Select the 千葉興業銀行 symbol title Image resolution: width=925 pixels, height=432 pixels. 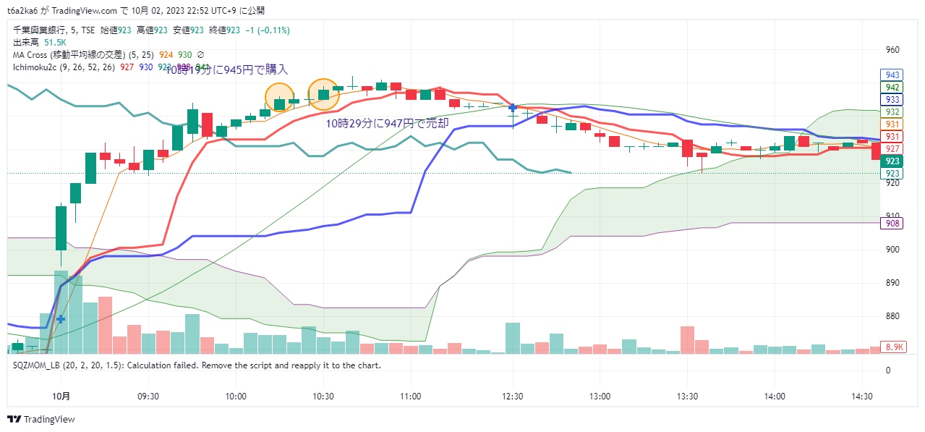41,30
